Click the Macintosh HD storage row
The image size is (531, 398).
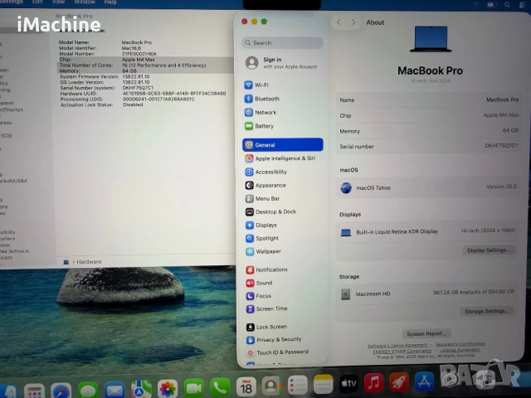(x=428, y=293)
